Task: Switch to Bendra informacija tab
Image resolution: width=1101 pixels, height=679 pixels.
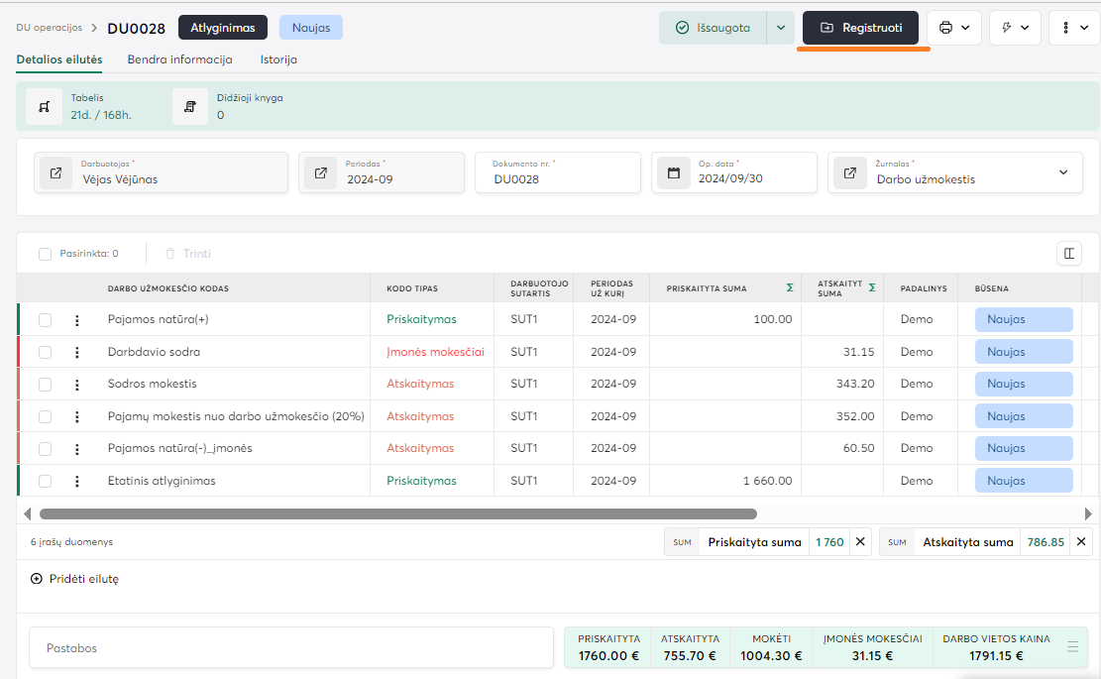Action: pos(179,59)
